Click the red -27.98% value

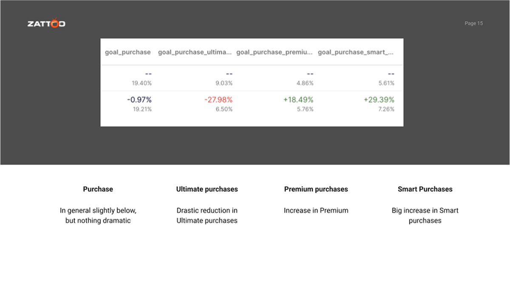218,100
